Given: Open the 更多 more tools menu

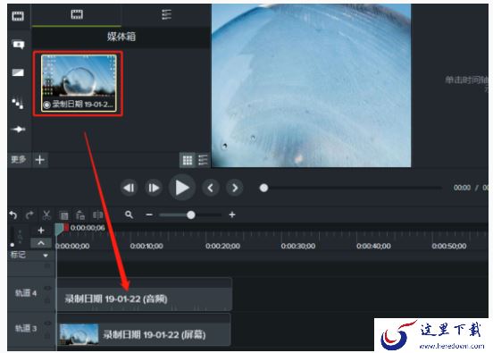Looking at the screenshot, I should point(18,159).
